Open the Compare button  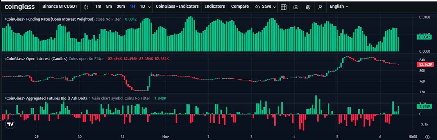click(240, 7)
